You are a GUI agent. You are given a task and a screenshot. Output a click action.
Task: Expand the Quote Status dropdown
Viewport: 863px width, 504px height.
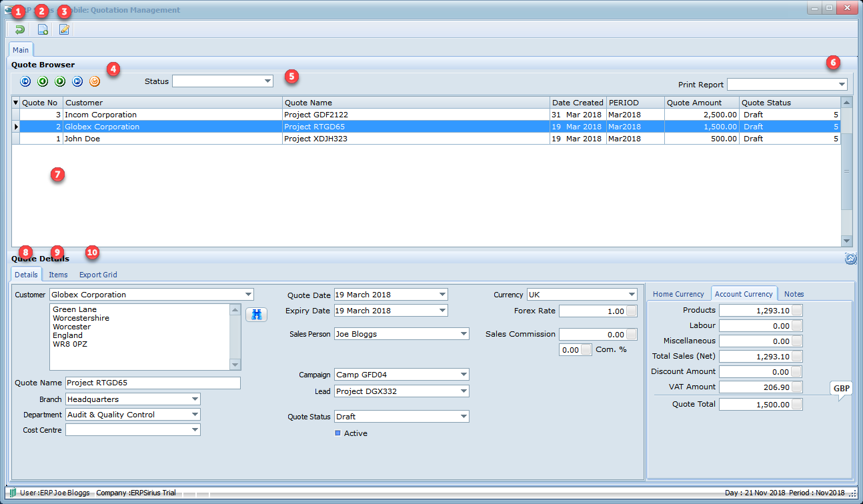pos(464,416)
